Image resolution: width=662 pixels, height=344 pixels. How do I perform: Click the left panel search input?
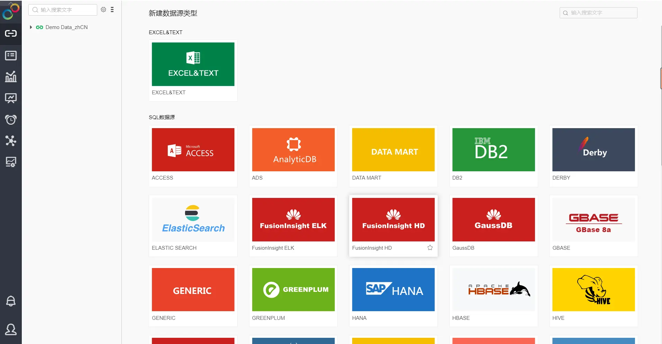coord(63,10)
